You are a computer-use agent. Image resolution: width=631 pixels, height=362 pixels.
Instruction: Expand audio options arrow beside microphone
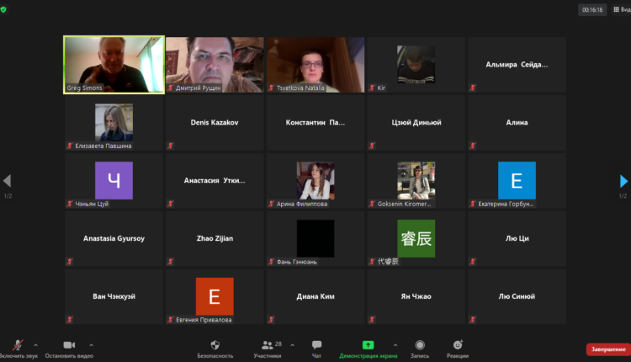(35, 345)
